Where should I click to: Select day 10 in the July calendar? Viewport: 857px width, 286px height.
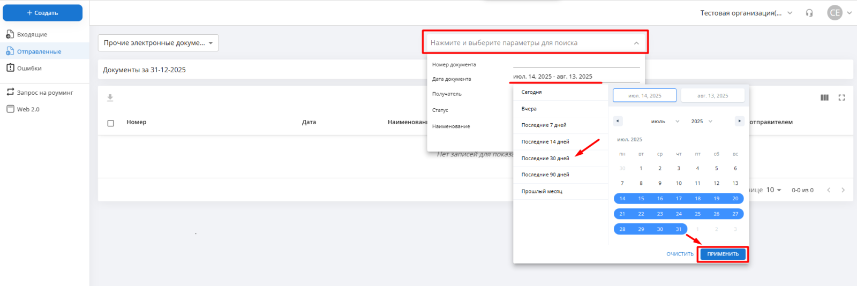[x=679, y=183]
